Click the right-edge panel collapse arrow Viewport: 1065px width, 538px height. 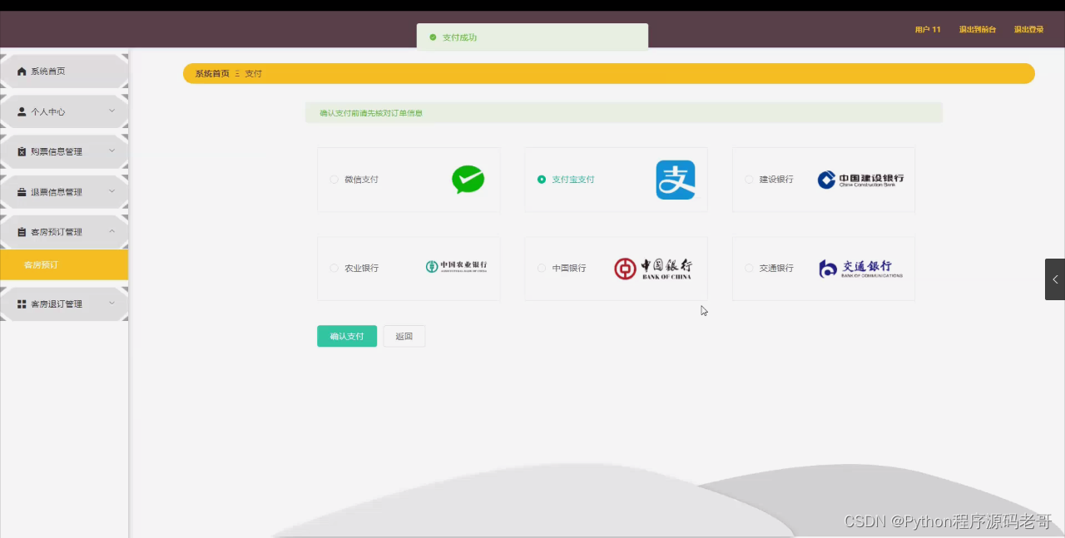point(1054,279)
